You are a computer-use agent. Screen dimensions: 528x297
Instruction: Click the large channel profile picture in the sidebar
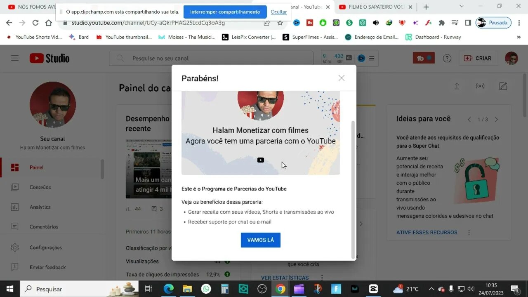coord(52,104)
